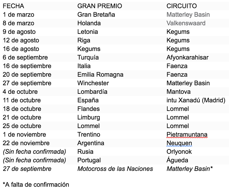Click the red-underlined Pietramuntana word
Image resolution: width=229 pixels, height=191 pixels.
(x=187, y=134)
